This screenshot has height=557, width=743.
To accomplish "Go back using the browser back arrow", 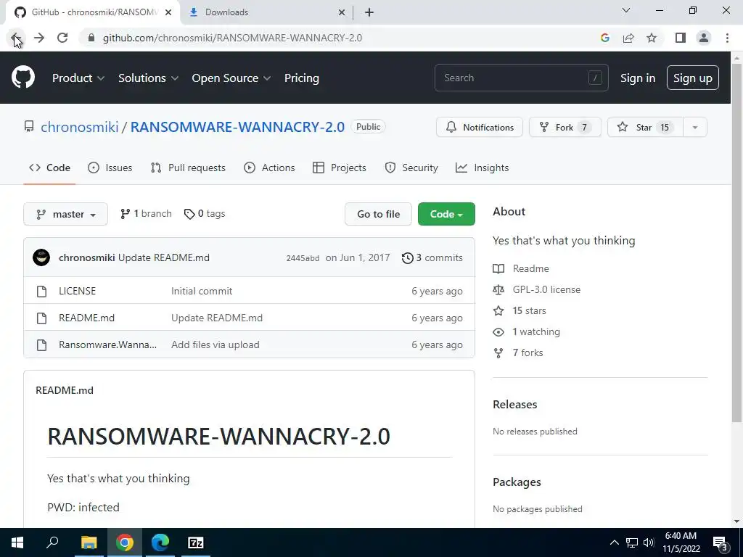I will pyautogui.click(x=15, y=38).
